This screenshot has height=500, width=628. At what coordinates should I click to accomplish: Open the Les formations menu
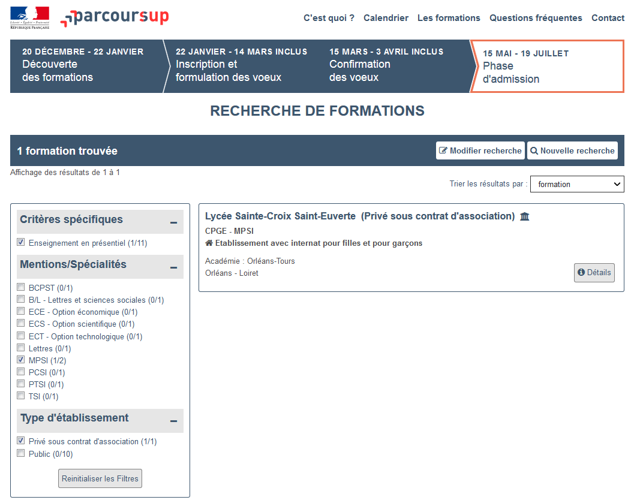449,18
